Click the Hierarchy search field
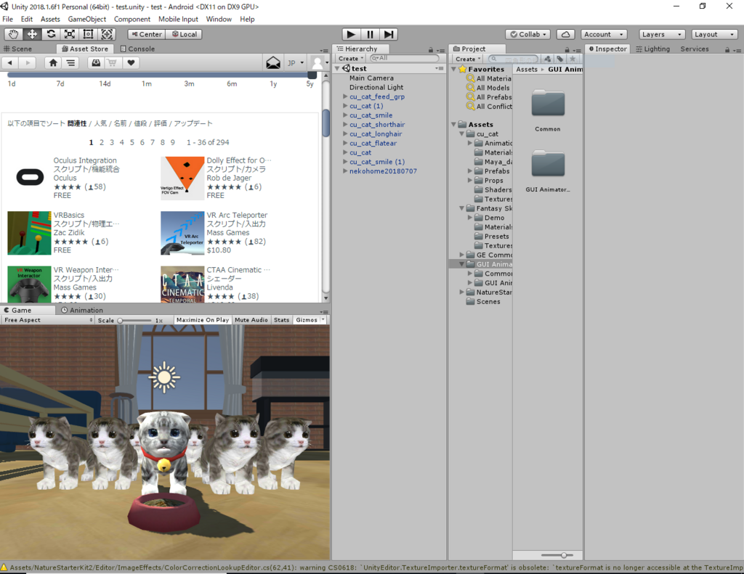 404,58
